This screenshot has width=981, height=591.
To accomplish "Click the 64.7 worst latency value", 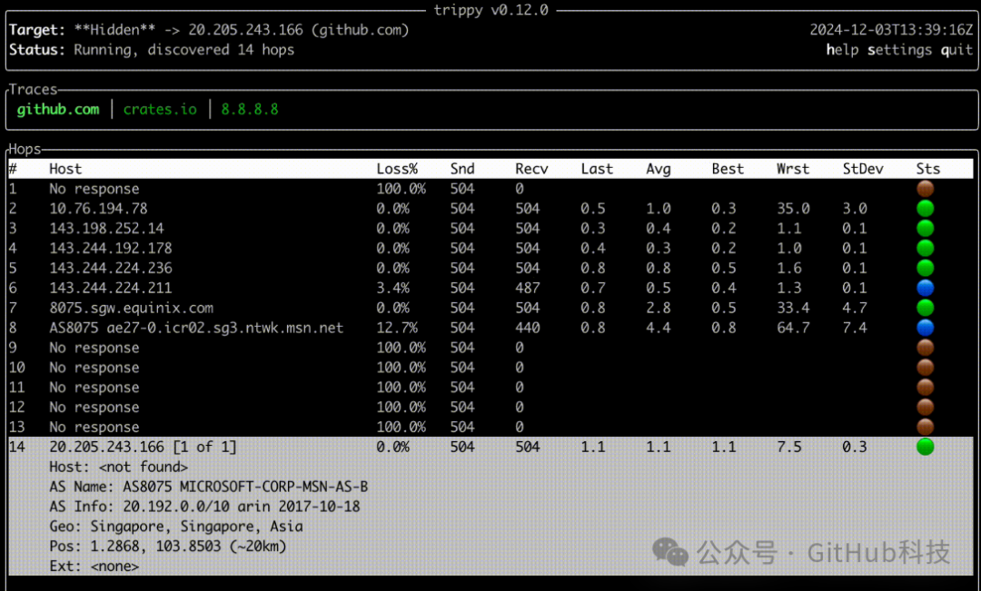I will pyautogui.click(x=793, y=328).
